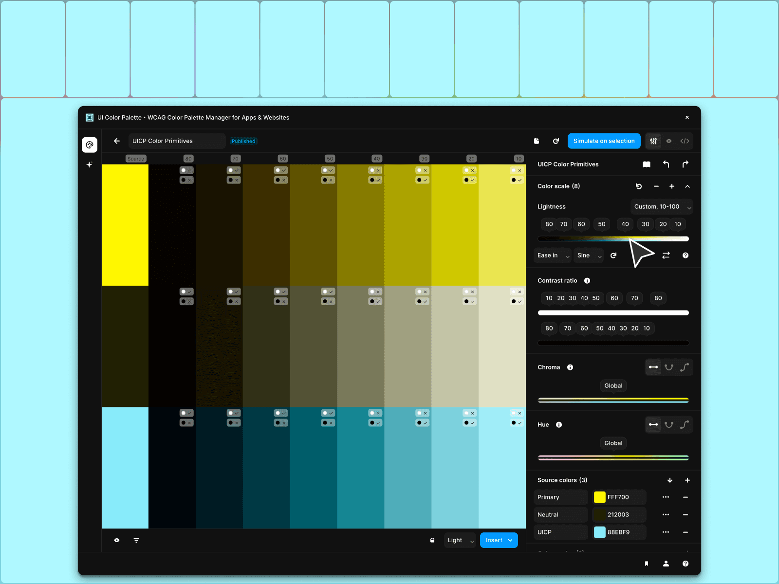This screenshot has height=584, width=779.
Task: Go back using the left arrow
Action: [117, 141]
